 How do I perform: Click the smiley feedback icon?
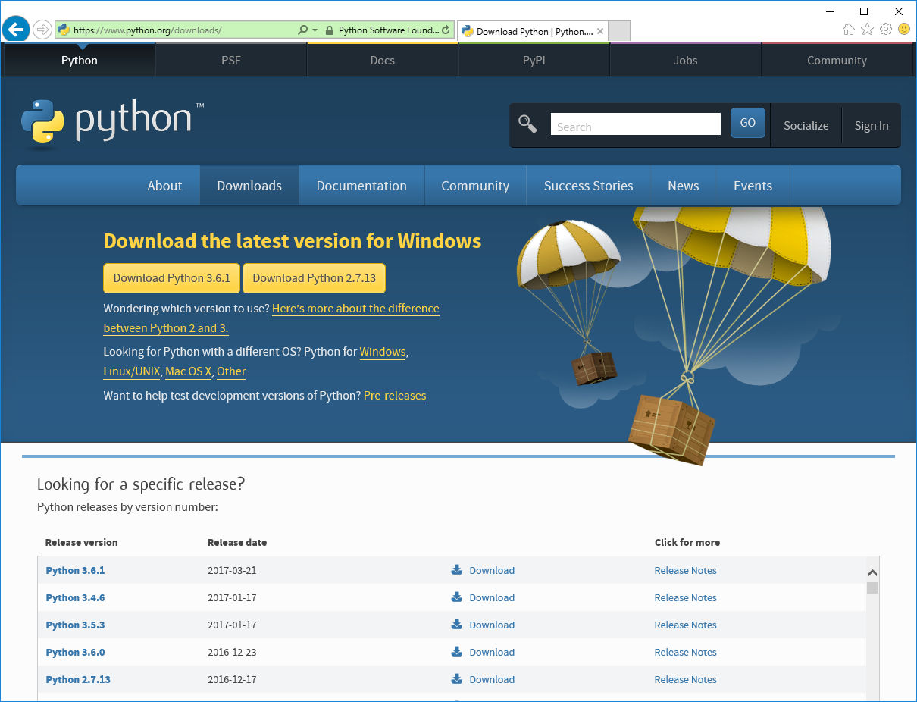(903, 30)
